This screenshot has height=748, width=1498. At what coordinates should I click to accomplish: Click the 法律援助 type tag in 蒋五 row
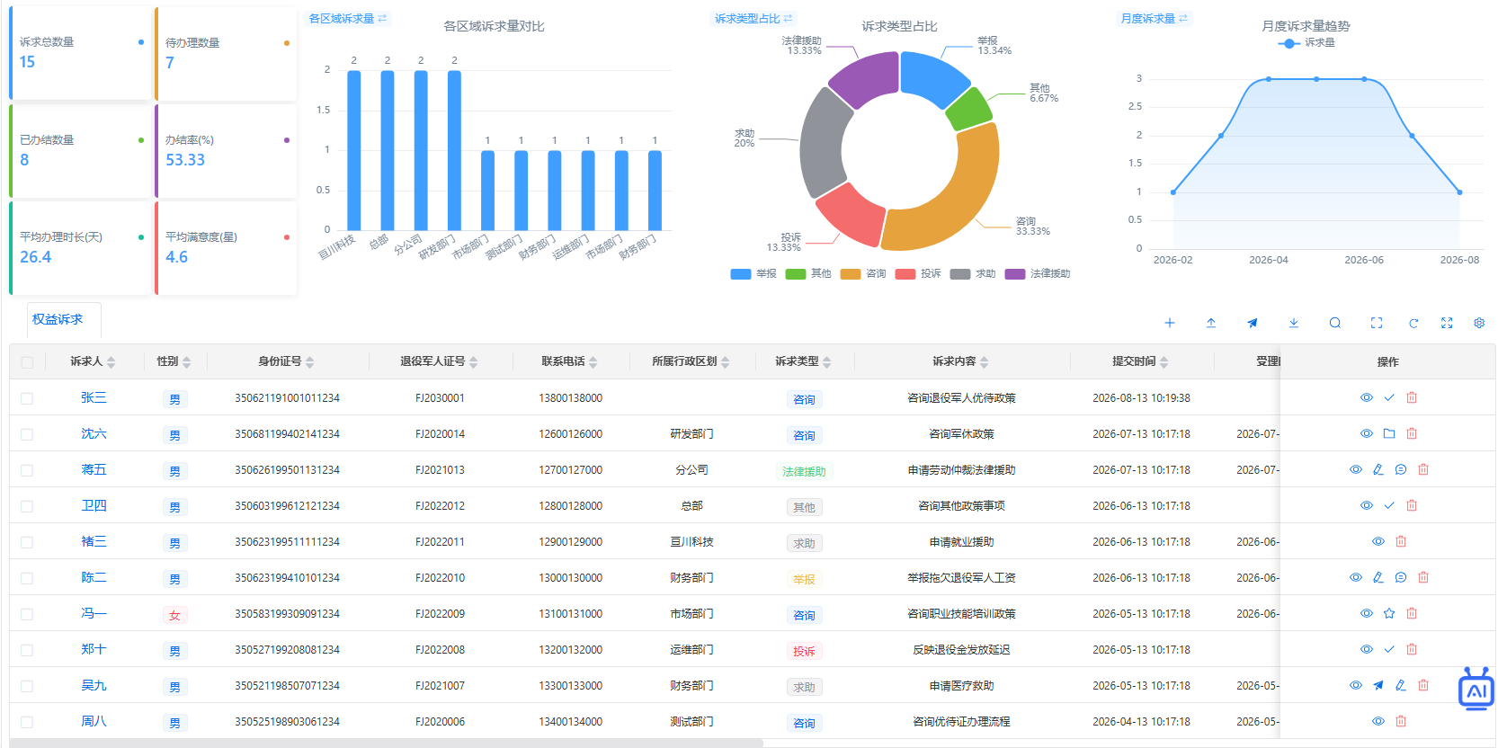[x=804, y=471]
